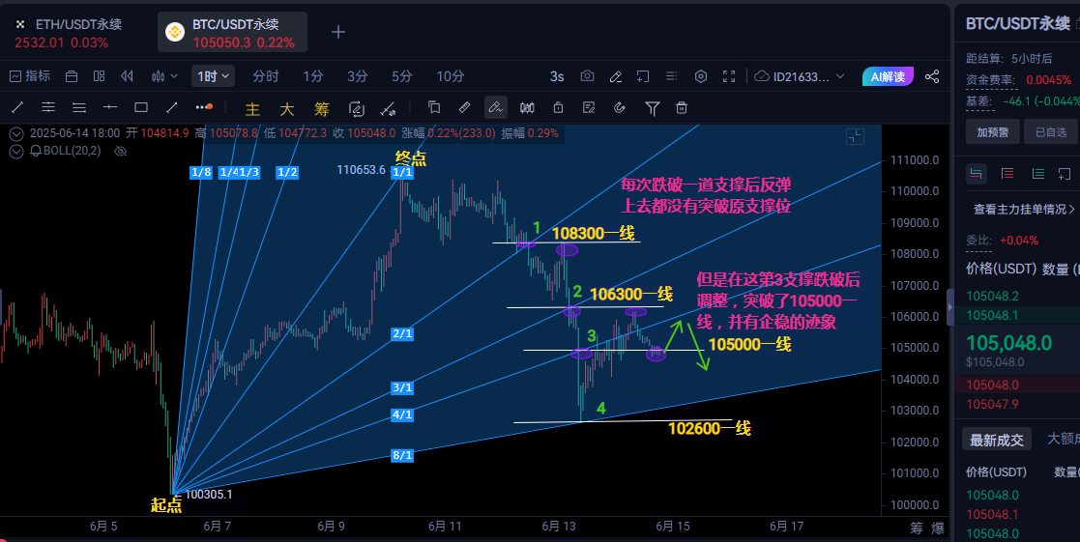The width and height of the screenshot is (1080, 542).
Task: Switch to the 分时 timeframe
Action: pyautogui.click(x=265, y=76)
